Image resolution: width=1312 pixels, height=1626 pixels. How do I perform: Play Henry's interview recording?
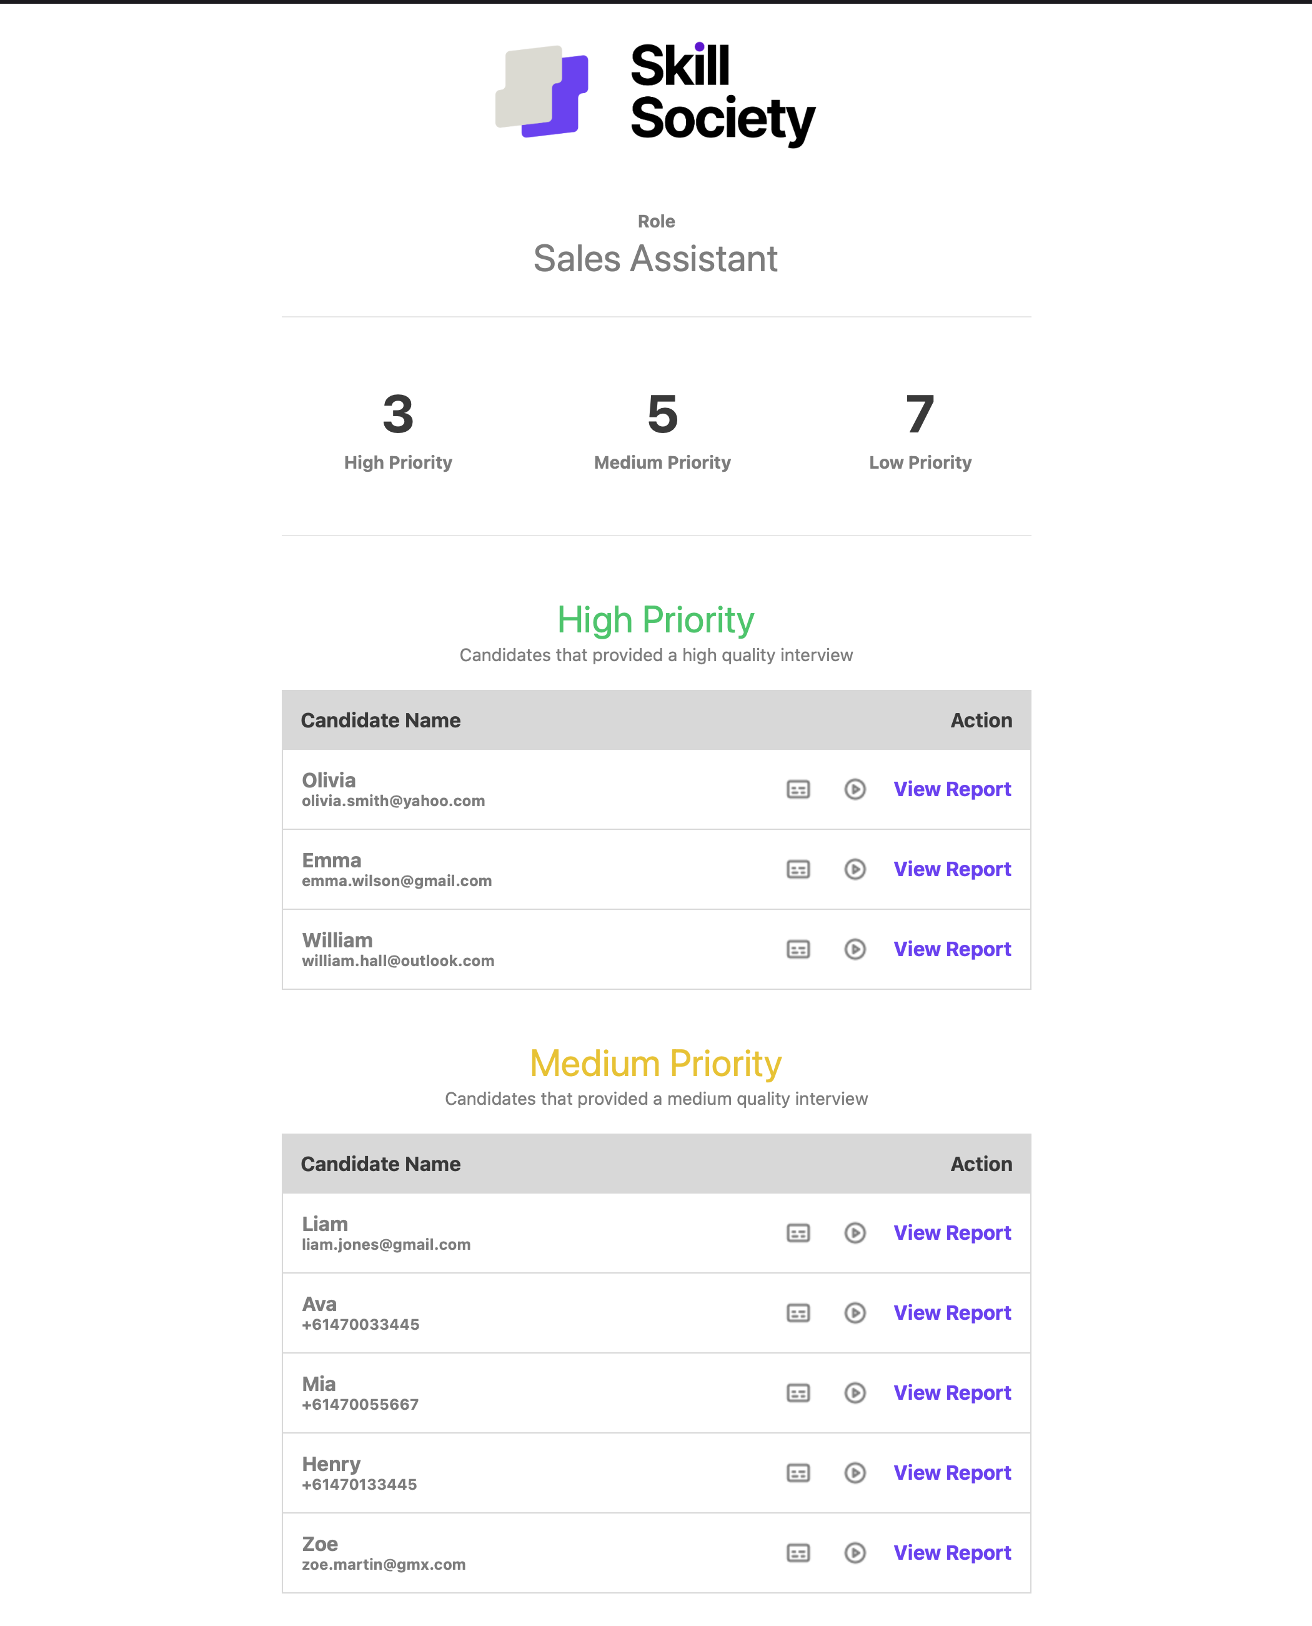pyautogui.click(x=855, y=1472)
